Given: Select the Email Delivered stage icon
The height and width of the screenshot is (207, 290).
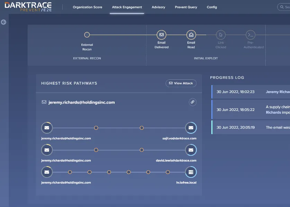Looking at the screenshot, I should 161,35.
